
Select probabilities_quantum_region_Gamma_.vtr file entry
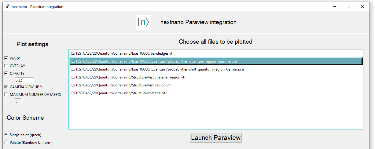[x=154, y=61]
